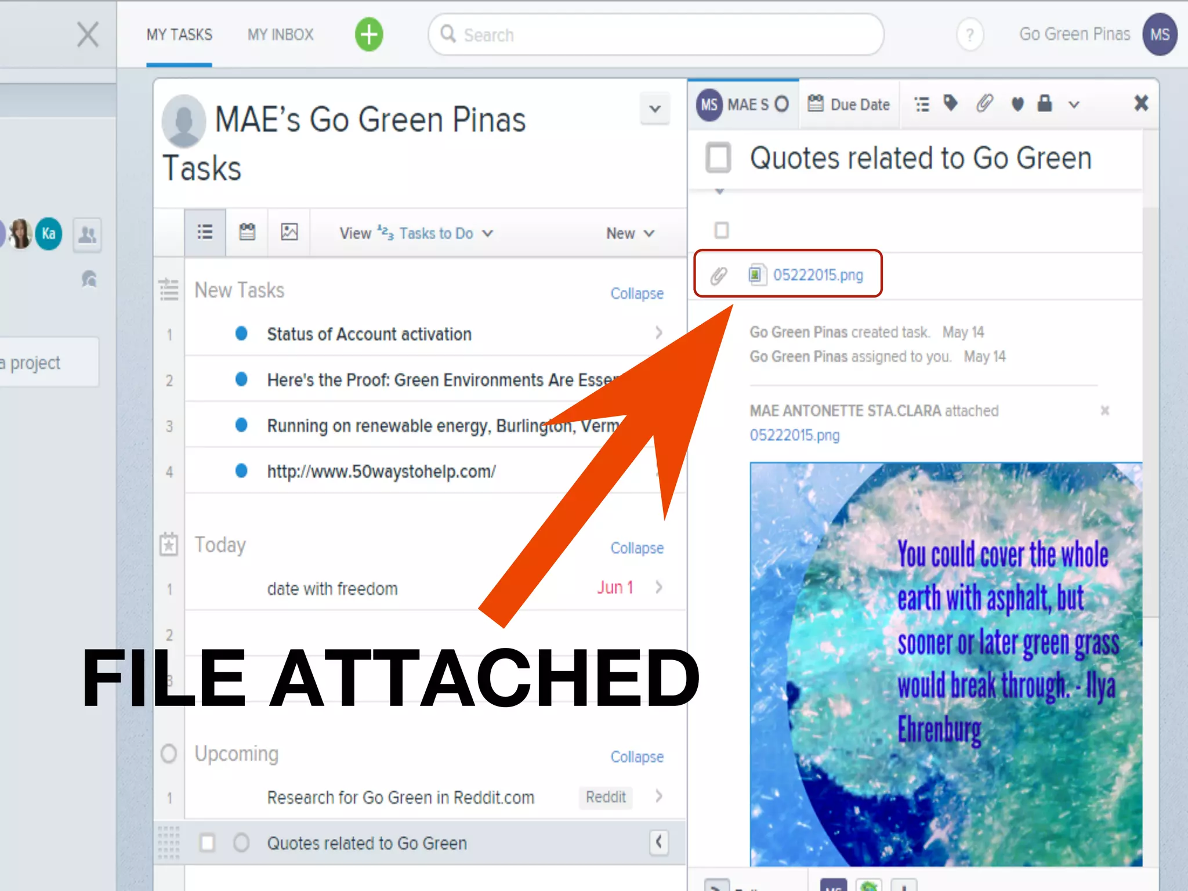This screenshot has height=891, width=1188.
Task: Click the tag icon in task detail toolbar
Action: (950, 104)
